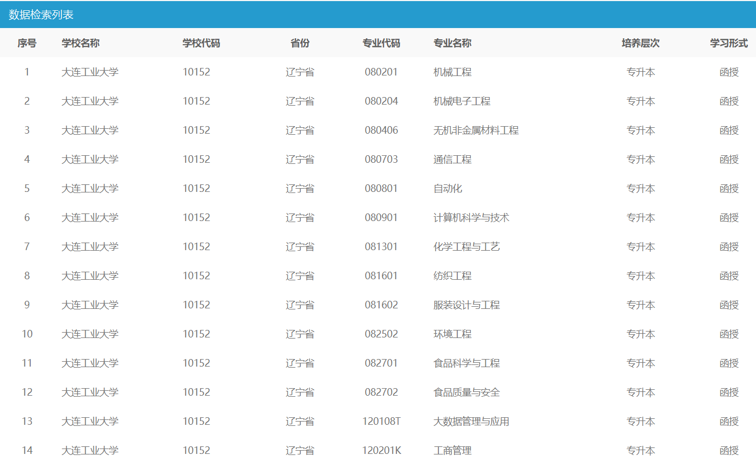Click 专升本 in the 无机非金属材料工程 row
The width and height of the screenshot is (756, 462).
click(x=641, y=130)
